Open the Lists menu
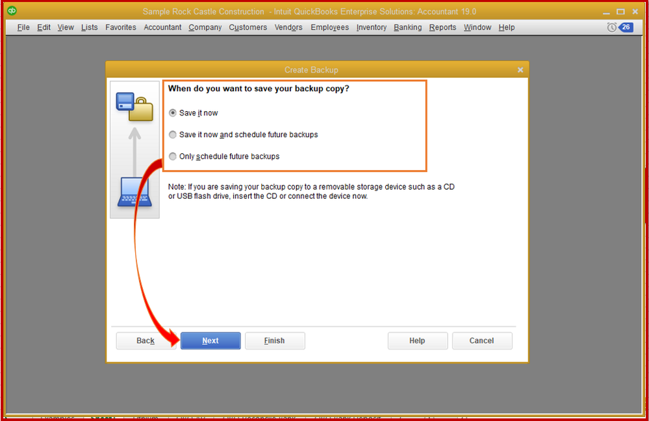 click(90, 27)
